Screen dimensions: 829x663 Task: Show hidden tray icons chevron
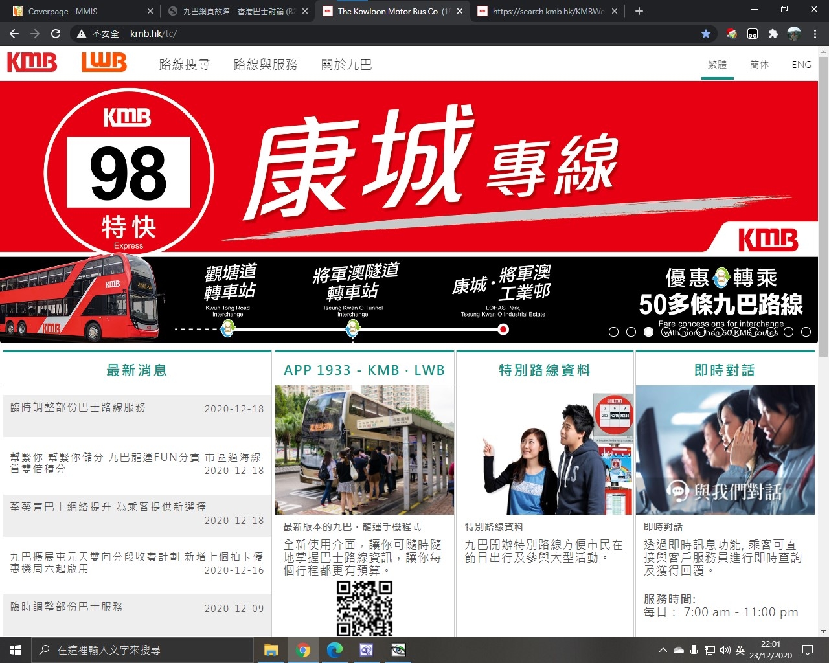(663, 650)
